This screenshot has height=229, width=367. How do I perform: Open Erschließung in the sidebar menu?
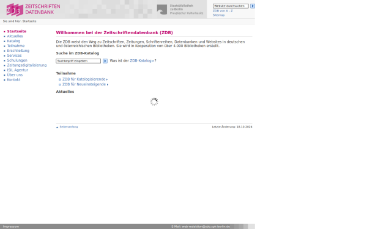(x=18, y=51)
